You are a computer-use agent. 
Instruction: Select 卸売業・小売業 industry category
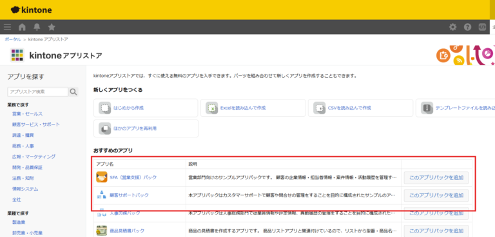tap(27, 233)
